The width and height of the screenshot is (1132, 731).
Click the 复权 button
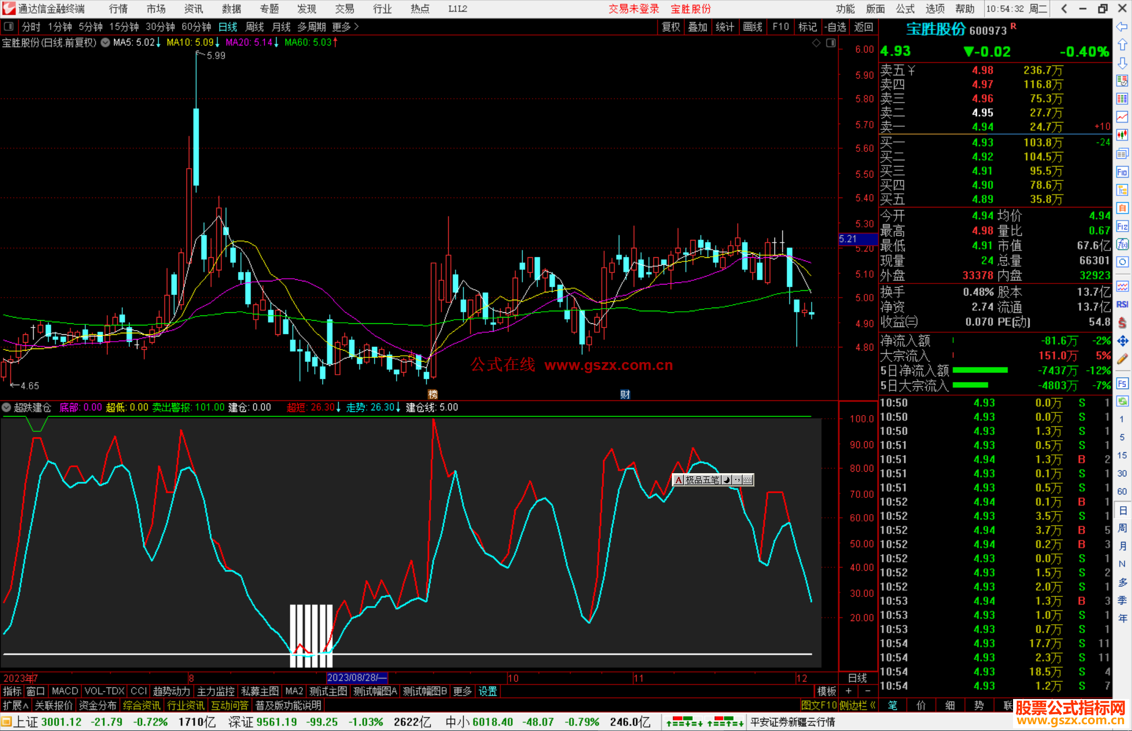tap(670, 27)
